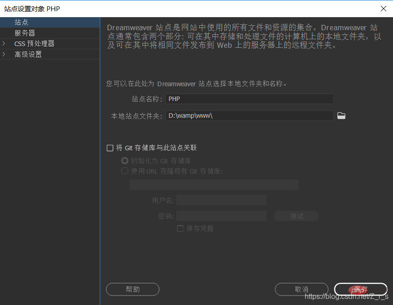393x305 pixels.
Task: Click the 测试 button
Action: click(296, 216)
